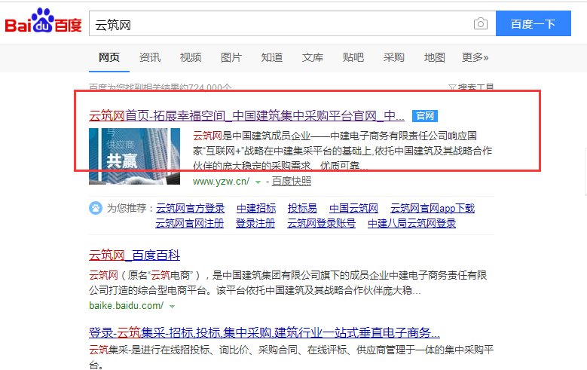This screenshot has width=587, height=370.
Task: Switch to the 网页 tab
Action: coord(109,57)
